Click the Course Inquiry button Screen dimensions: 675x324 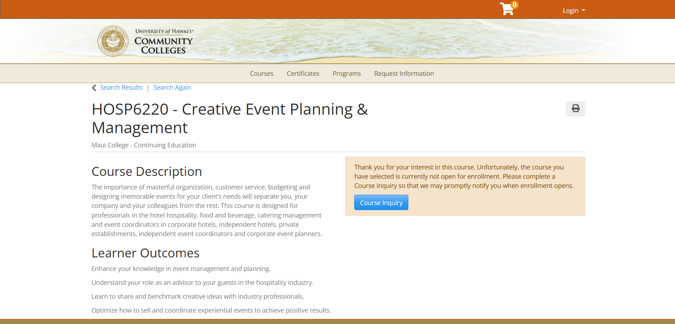pos(381,203)
